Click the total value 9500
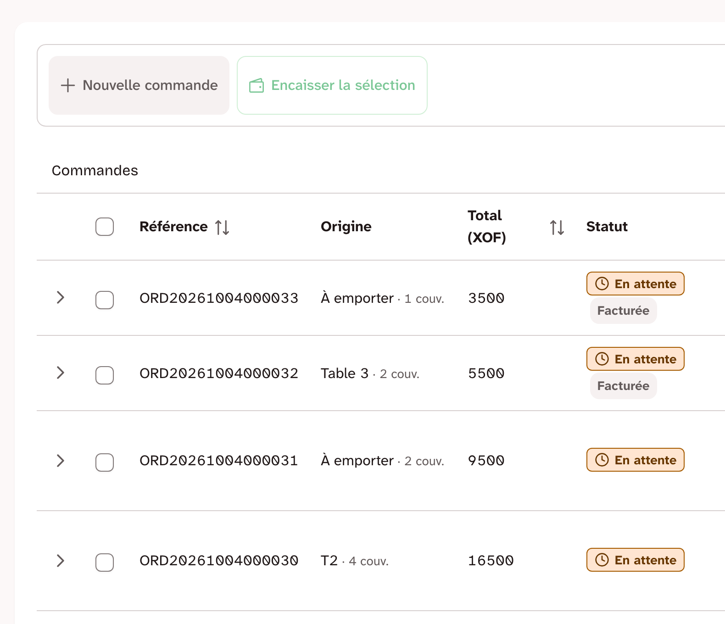This screenshot has height=624, width=725. pos(486,461)
